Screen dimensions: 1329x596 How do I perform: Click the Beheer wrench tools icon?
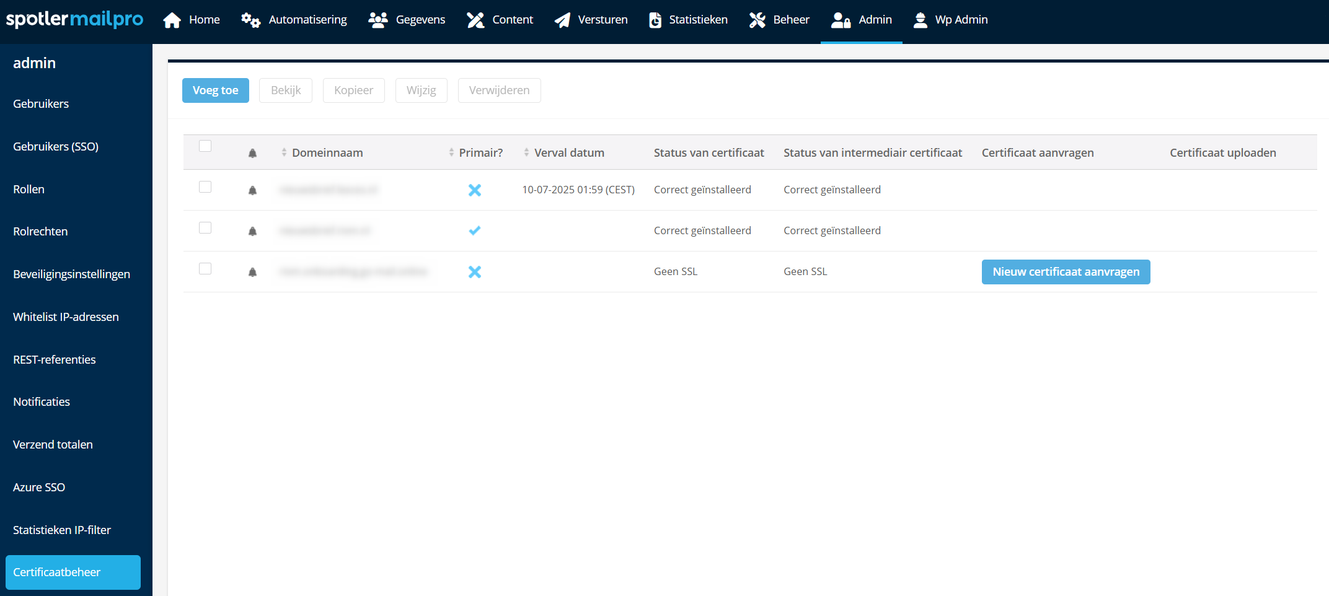(x=757, y=20)
